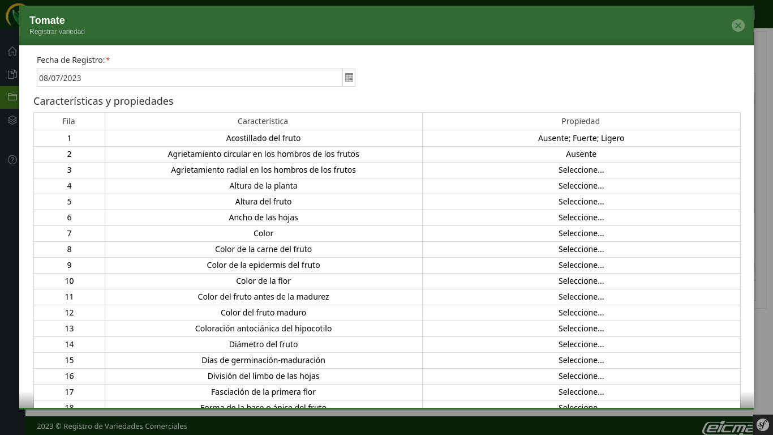Screen dimensions: 773x435
Task: Select the folder icon in sidebar
Action: (12, 97)
